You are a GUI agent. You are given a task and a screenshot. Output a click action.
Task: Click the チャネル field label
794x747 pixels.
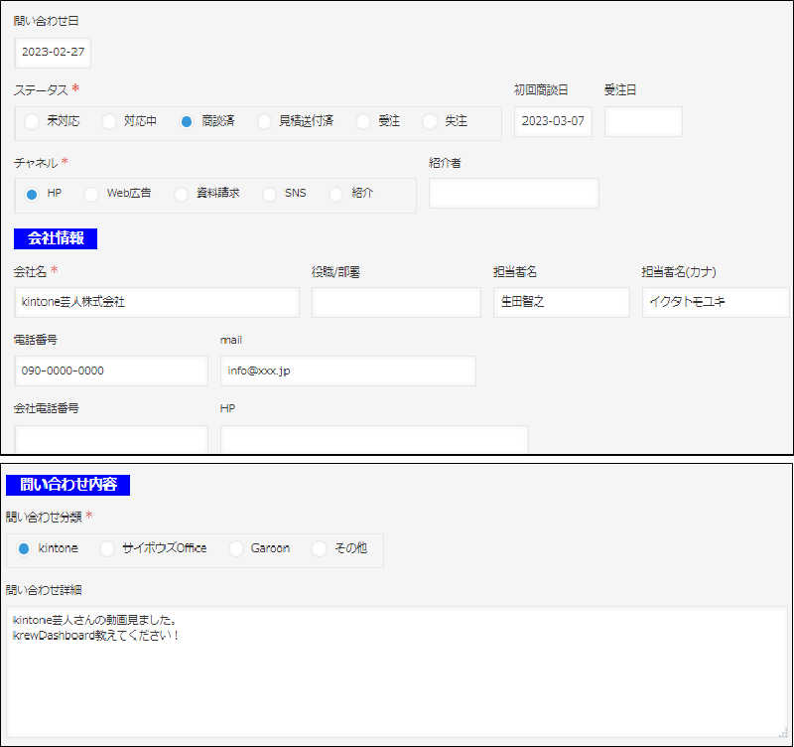pos(36,163)
